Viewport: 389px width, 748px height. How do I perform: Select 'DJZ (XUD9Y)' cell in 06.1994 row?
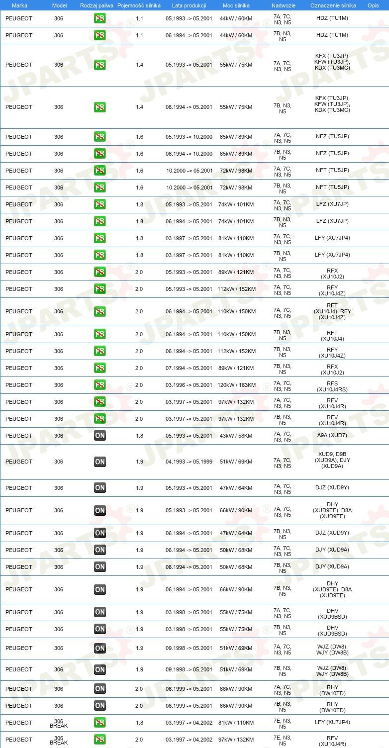[333, 533]
